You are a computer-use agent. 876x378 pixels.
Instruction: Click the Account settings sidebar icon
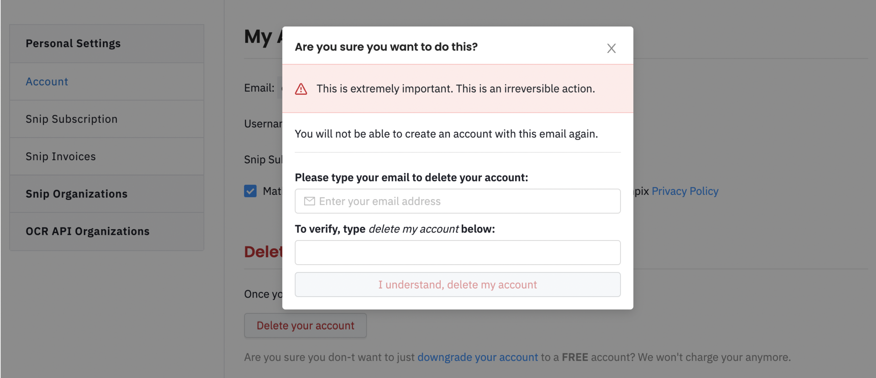point(48,80)
